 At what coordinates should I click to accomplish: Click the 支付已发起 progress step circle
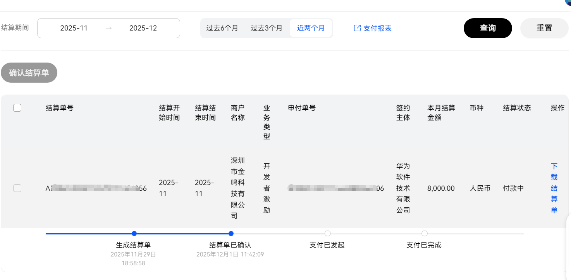[x=328, y=233]
